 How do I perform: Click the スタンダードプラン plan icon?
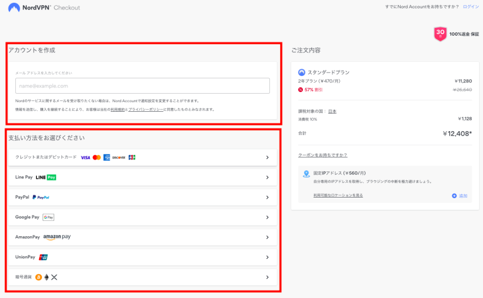(x=302, y=72)
